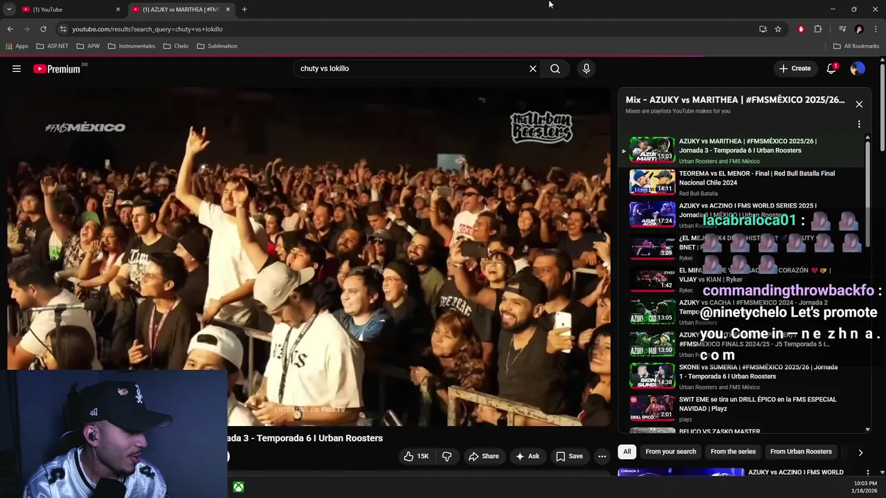Play AZUKY vs ACZINO World Series thumbnail
The image size is (886, 498).
[x=652, y=214]
